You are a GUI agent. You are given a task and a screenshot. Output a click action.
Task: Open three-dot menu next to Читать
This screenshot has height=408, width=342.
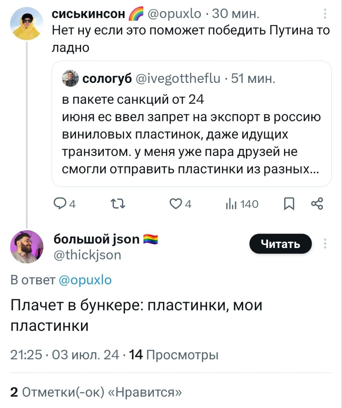tap(324, 243)
